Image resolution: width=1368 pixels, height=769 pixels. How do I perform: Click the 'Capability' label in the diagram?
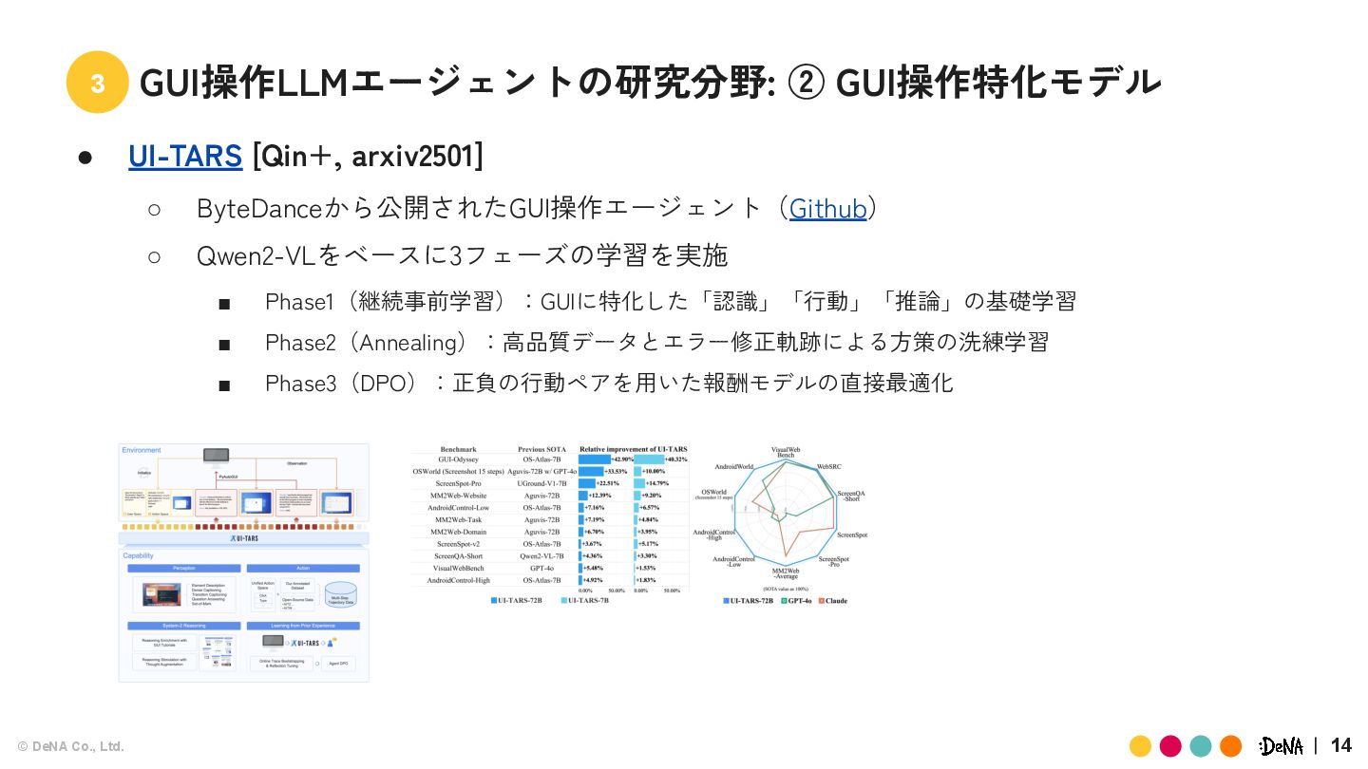point(138,555)
